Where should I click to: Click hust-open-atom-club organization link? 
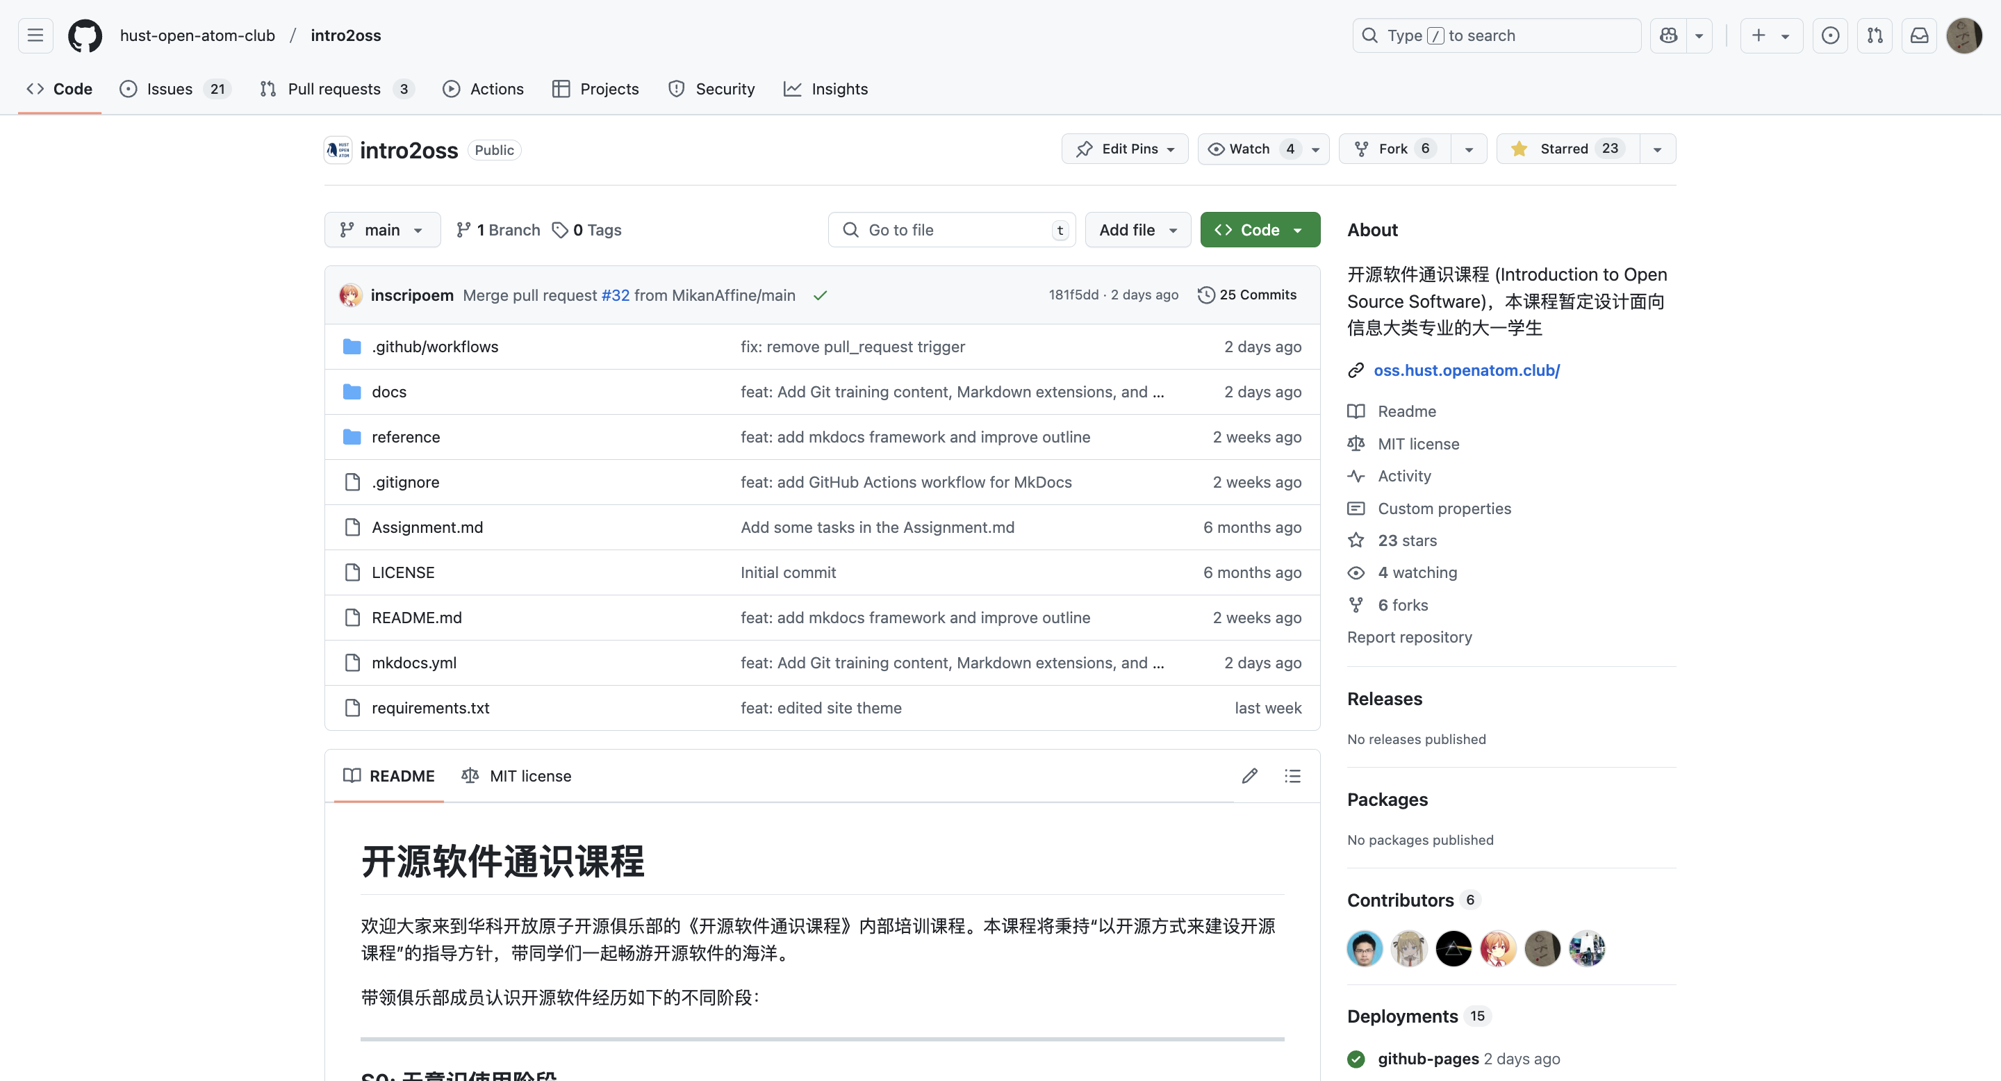click(197, 35)
